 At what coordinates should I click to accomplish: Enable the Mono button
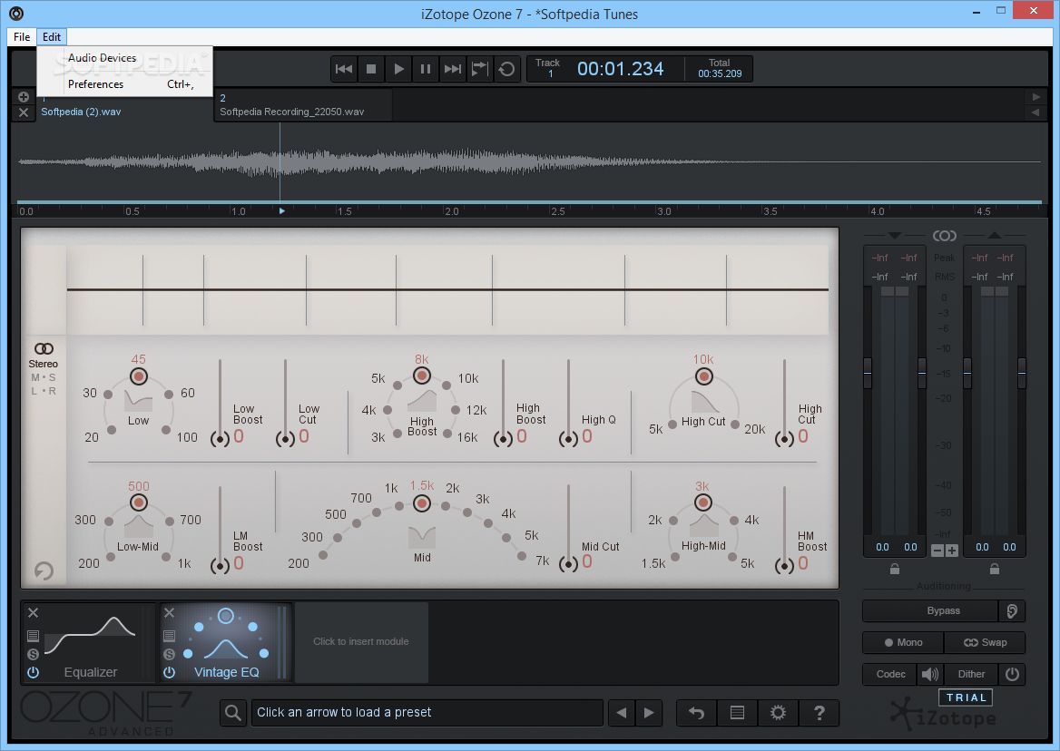(x=903, y=642)
